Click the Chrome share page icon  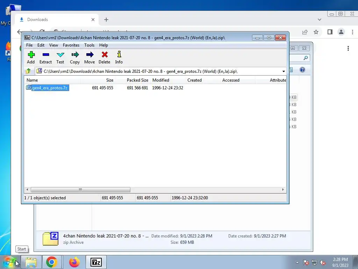coord(305,32)
